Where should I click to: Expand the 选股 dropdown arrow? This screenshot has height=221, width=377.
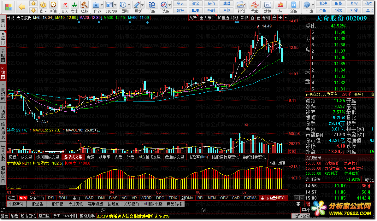[170, 5]
